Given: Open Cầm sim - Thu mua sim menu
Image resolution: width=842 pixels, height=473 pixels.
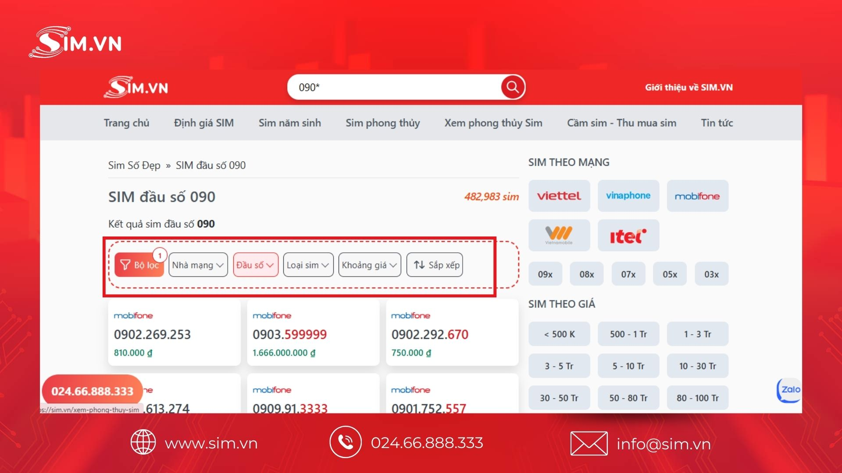Looking at the screenshot, I should [622, 123].
